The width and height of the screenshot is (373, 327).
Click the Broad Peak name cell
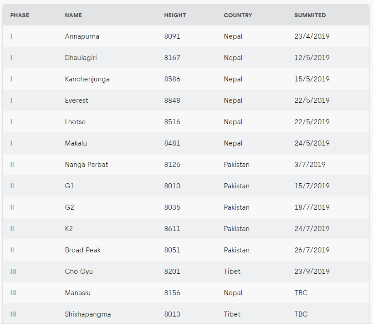83,250
